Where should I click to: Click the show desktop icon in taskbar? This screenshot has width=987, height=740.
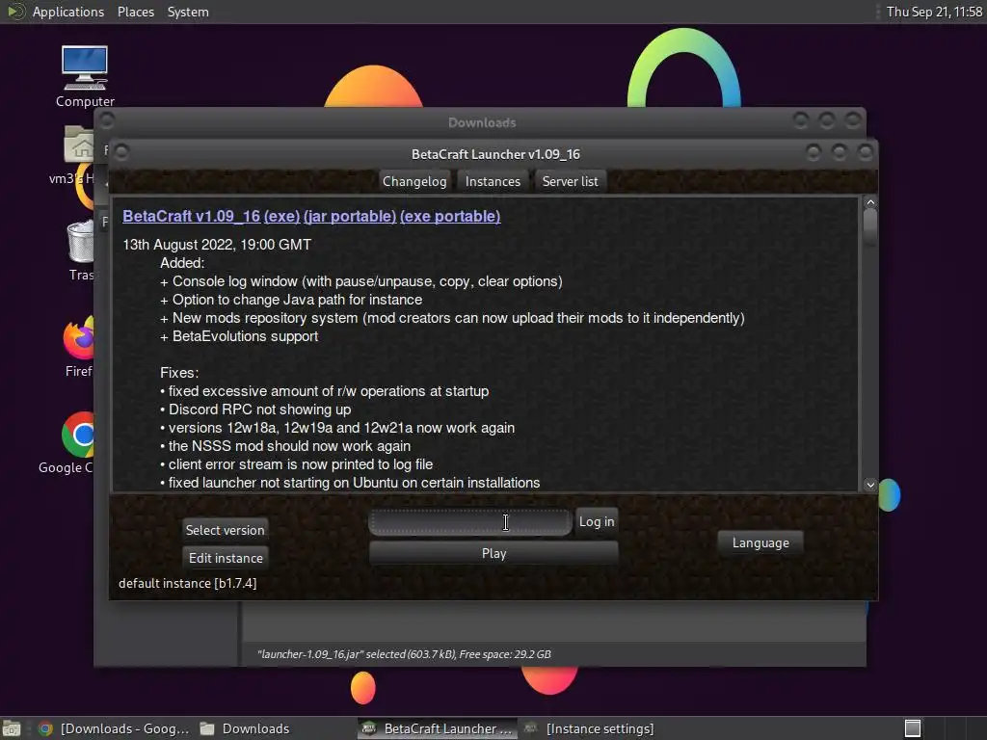coord(12,728)
